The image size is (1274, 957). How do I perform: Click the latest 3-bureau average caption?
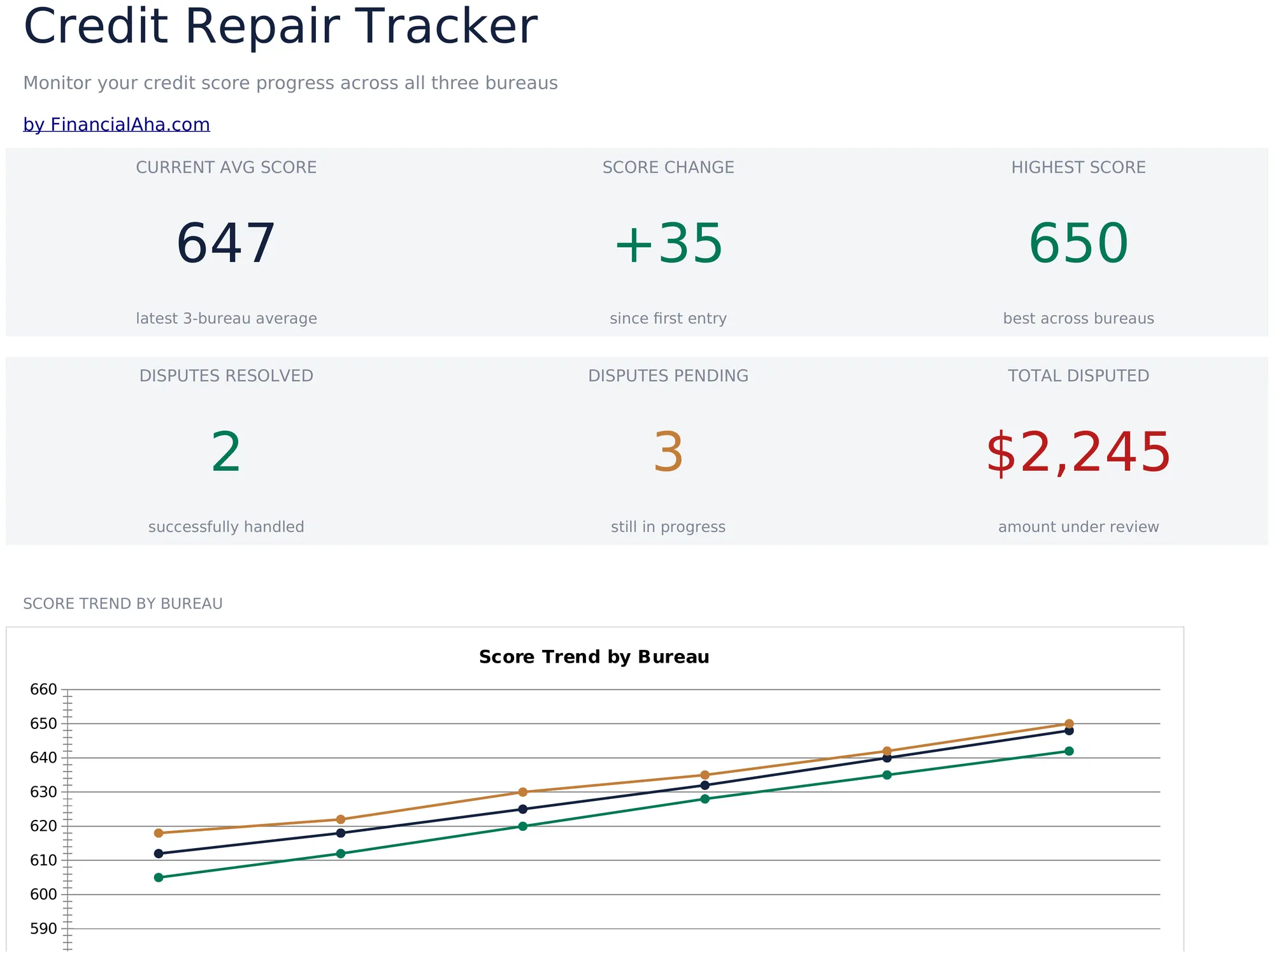click(226, 319)
